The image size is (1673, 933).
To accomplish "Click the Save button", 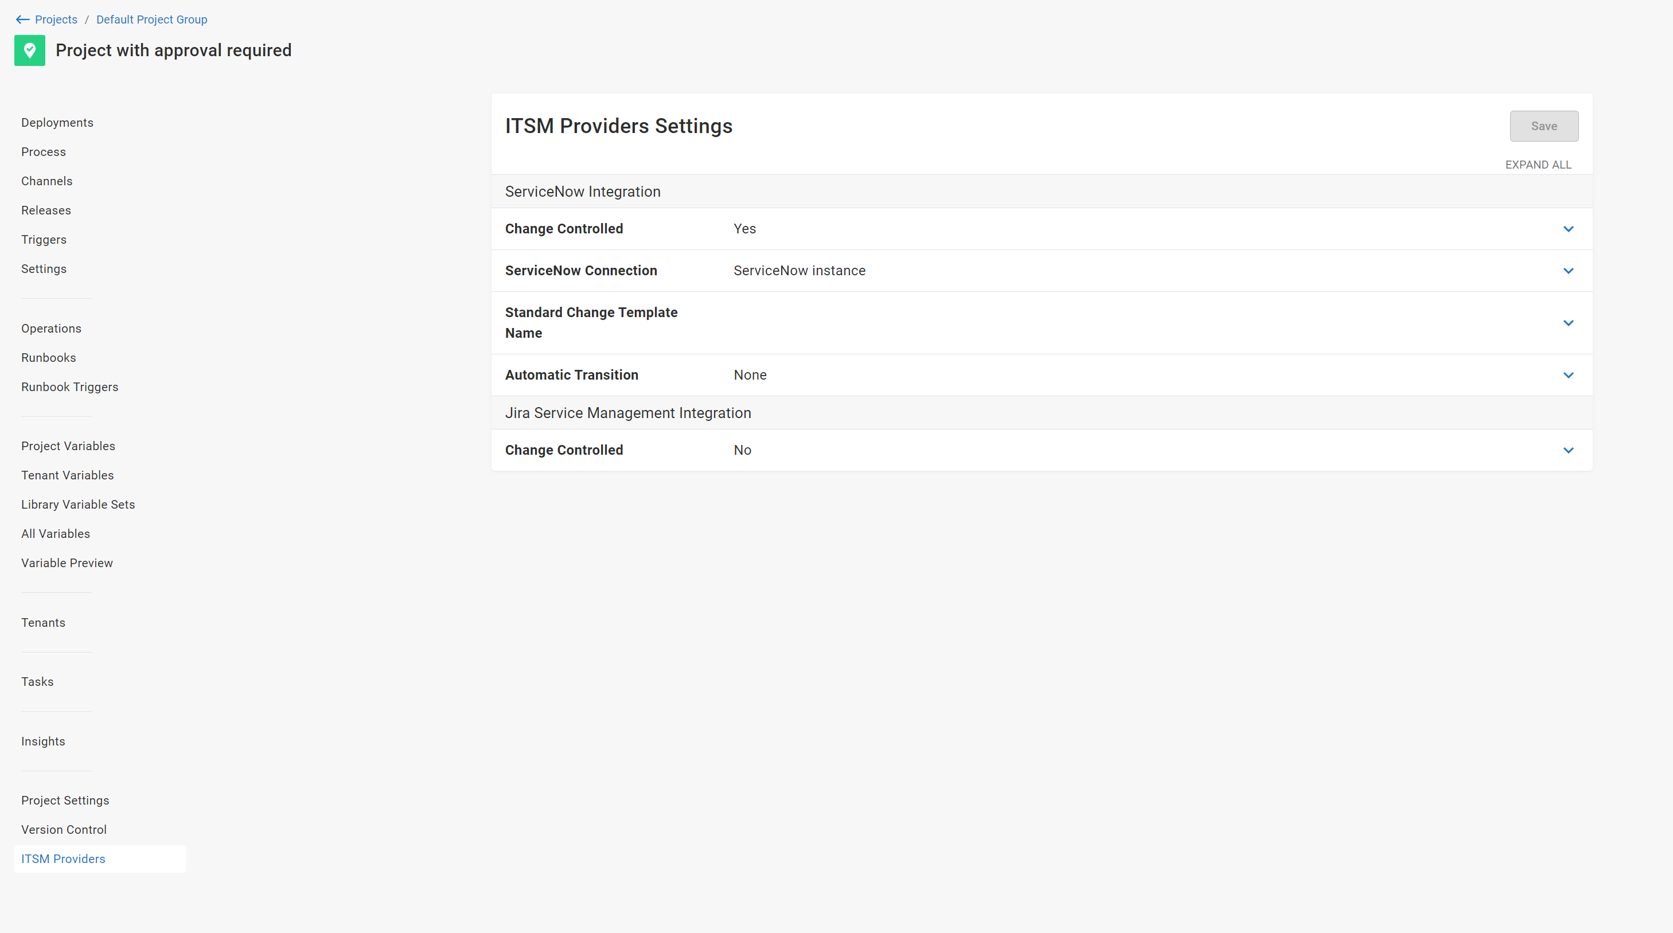I will 1545,126.
